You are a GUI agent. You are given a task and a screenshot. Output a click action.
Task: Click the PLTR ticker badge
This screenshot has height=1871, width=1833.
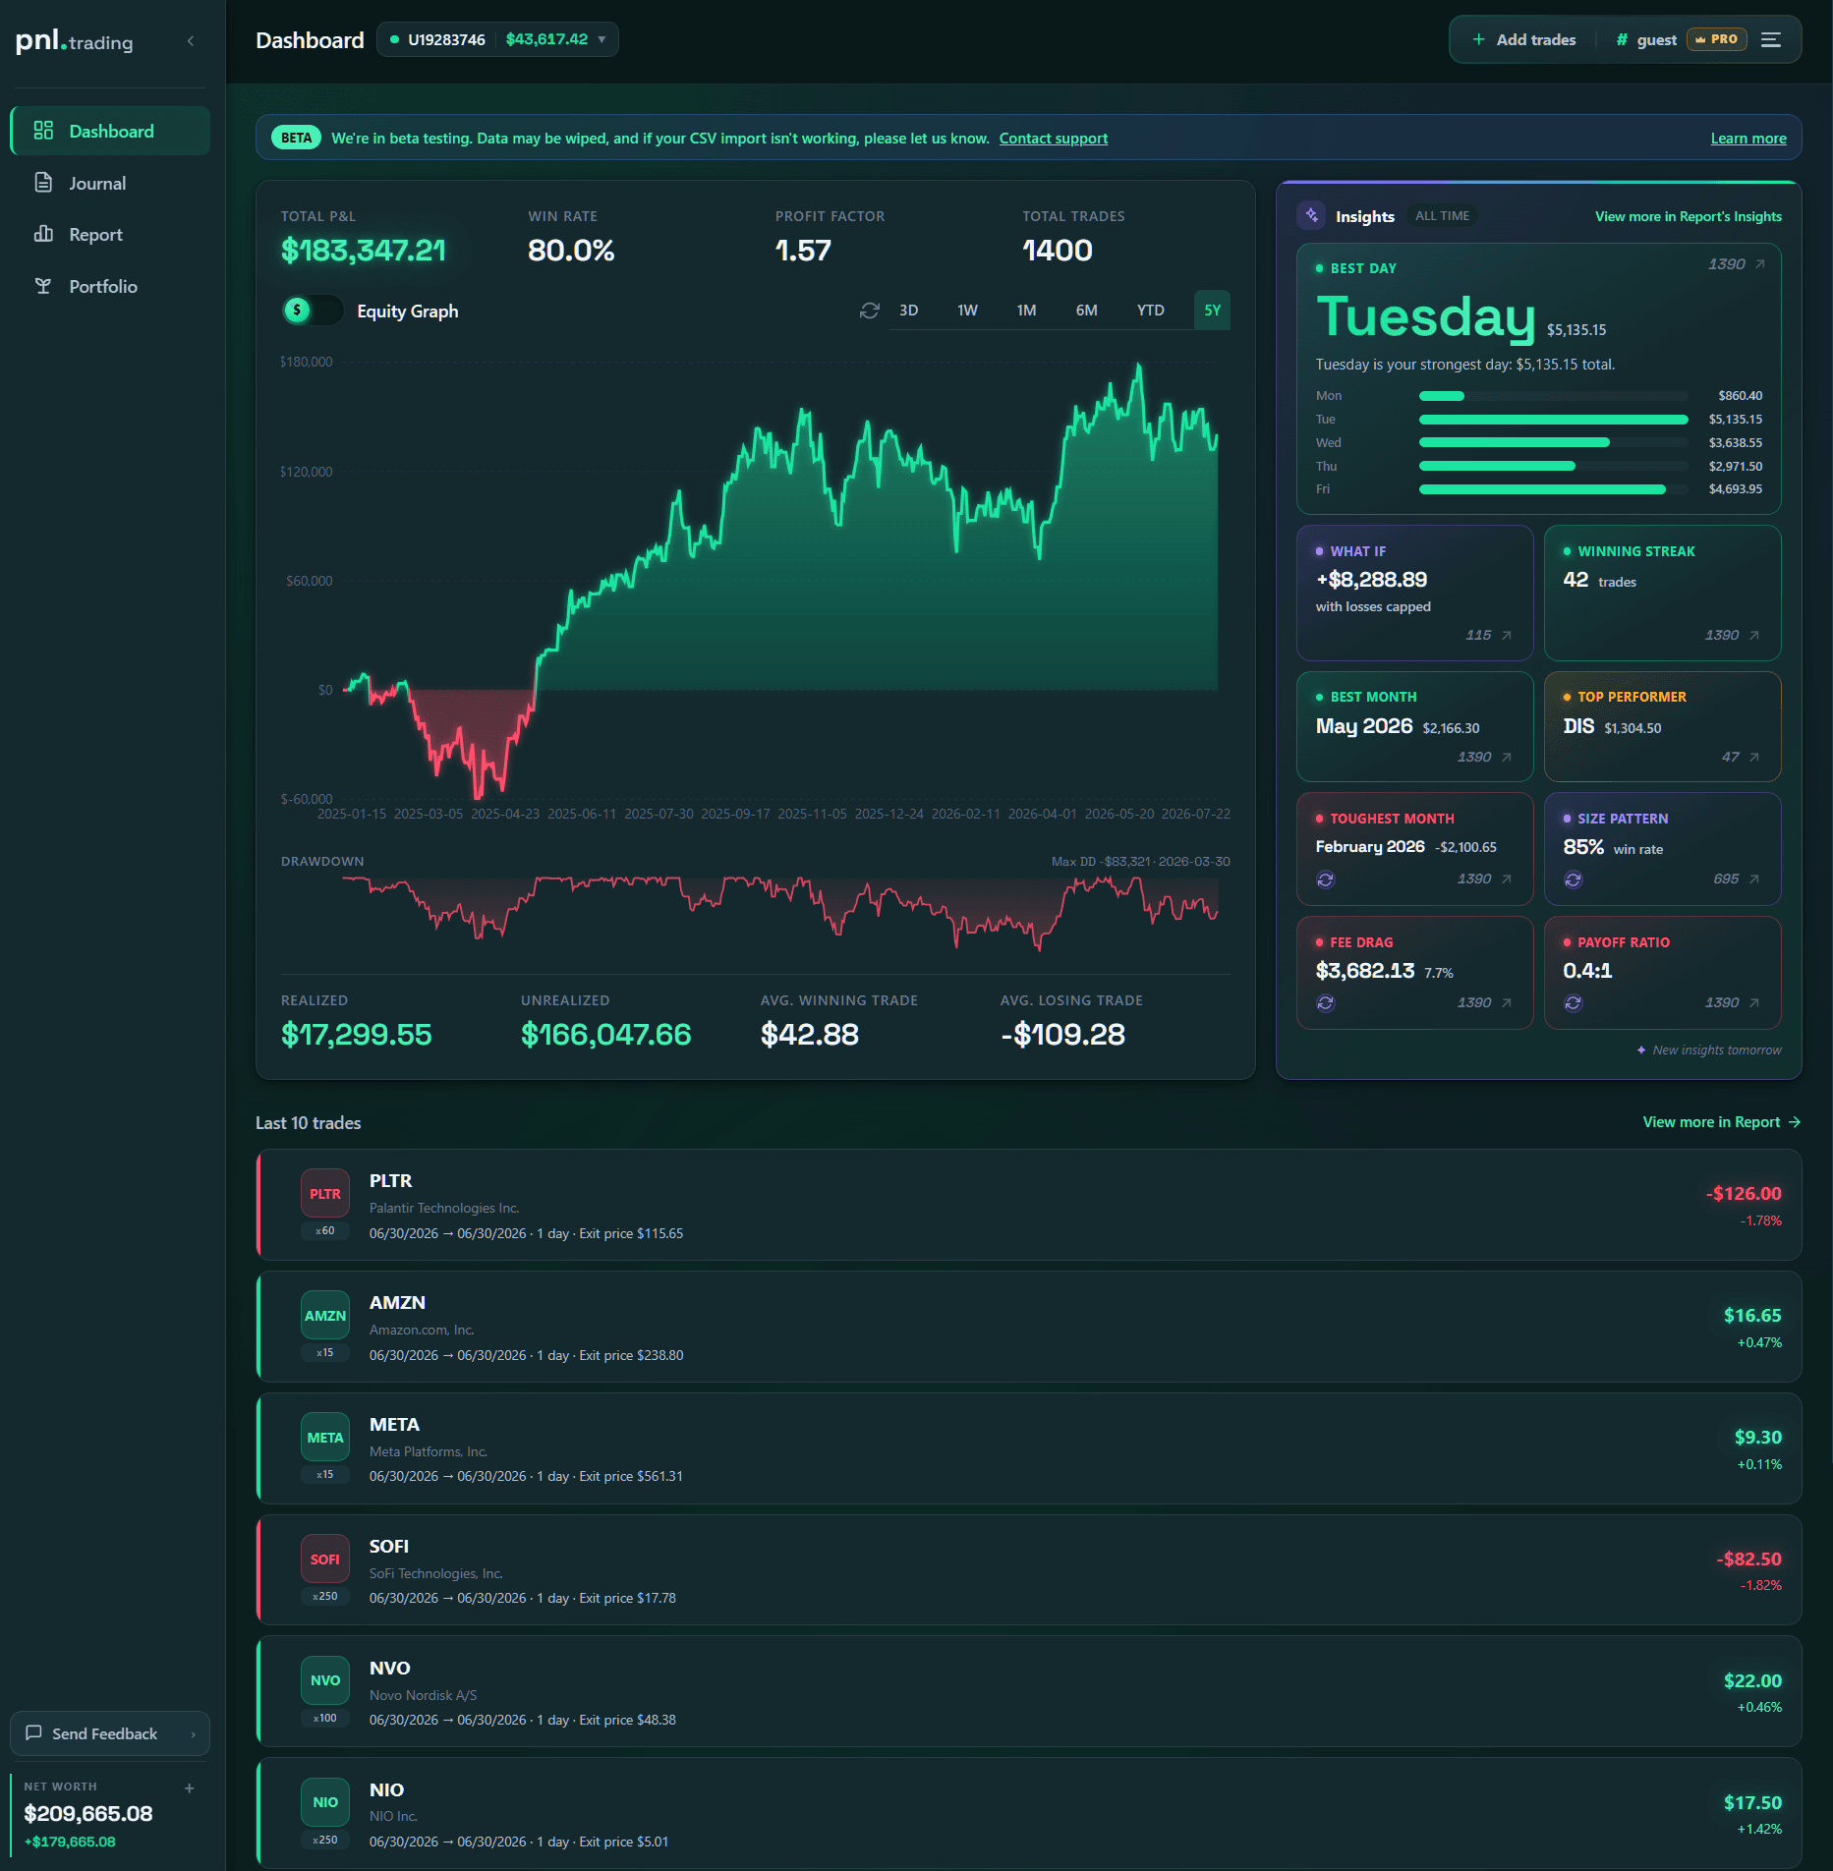325,1194
